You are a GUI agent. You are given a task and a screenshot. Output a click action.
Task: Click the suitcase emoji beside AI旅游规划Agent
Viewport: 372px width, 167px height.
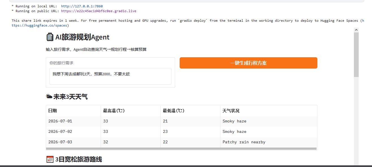(x=50, y=37)
